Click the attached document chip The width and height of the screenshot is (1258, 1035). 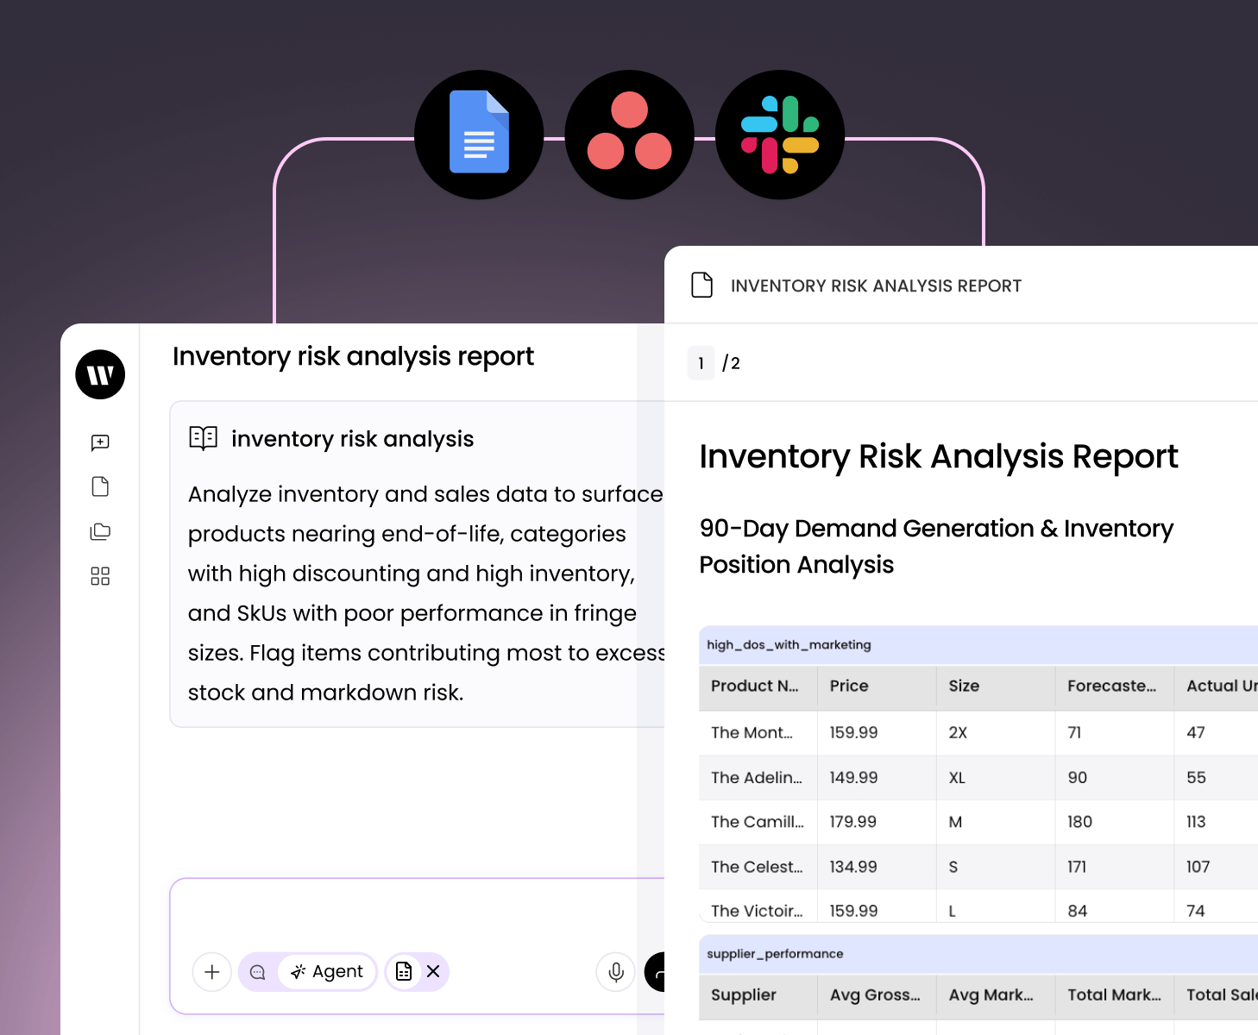click(404, 971)
